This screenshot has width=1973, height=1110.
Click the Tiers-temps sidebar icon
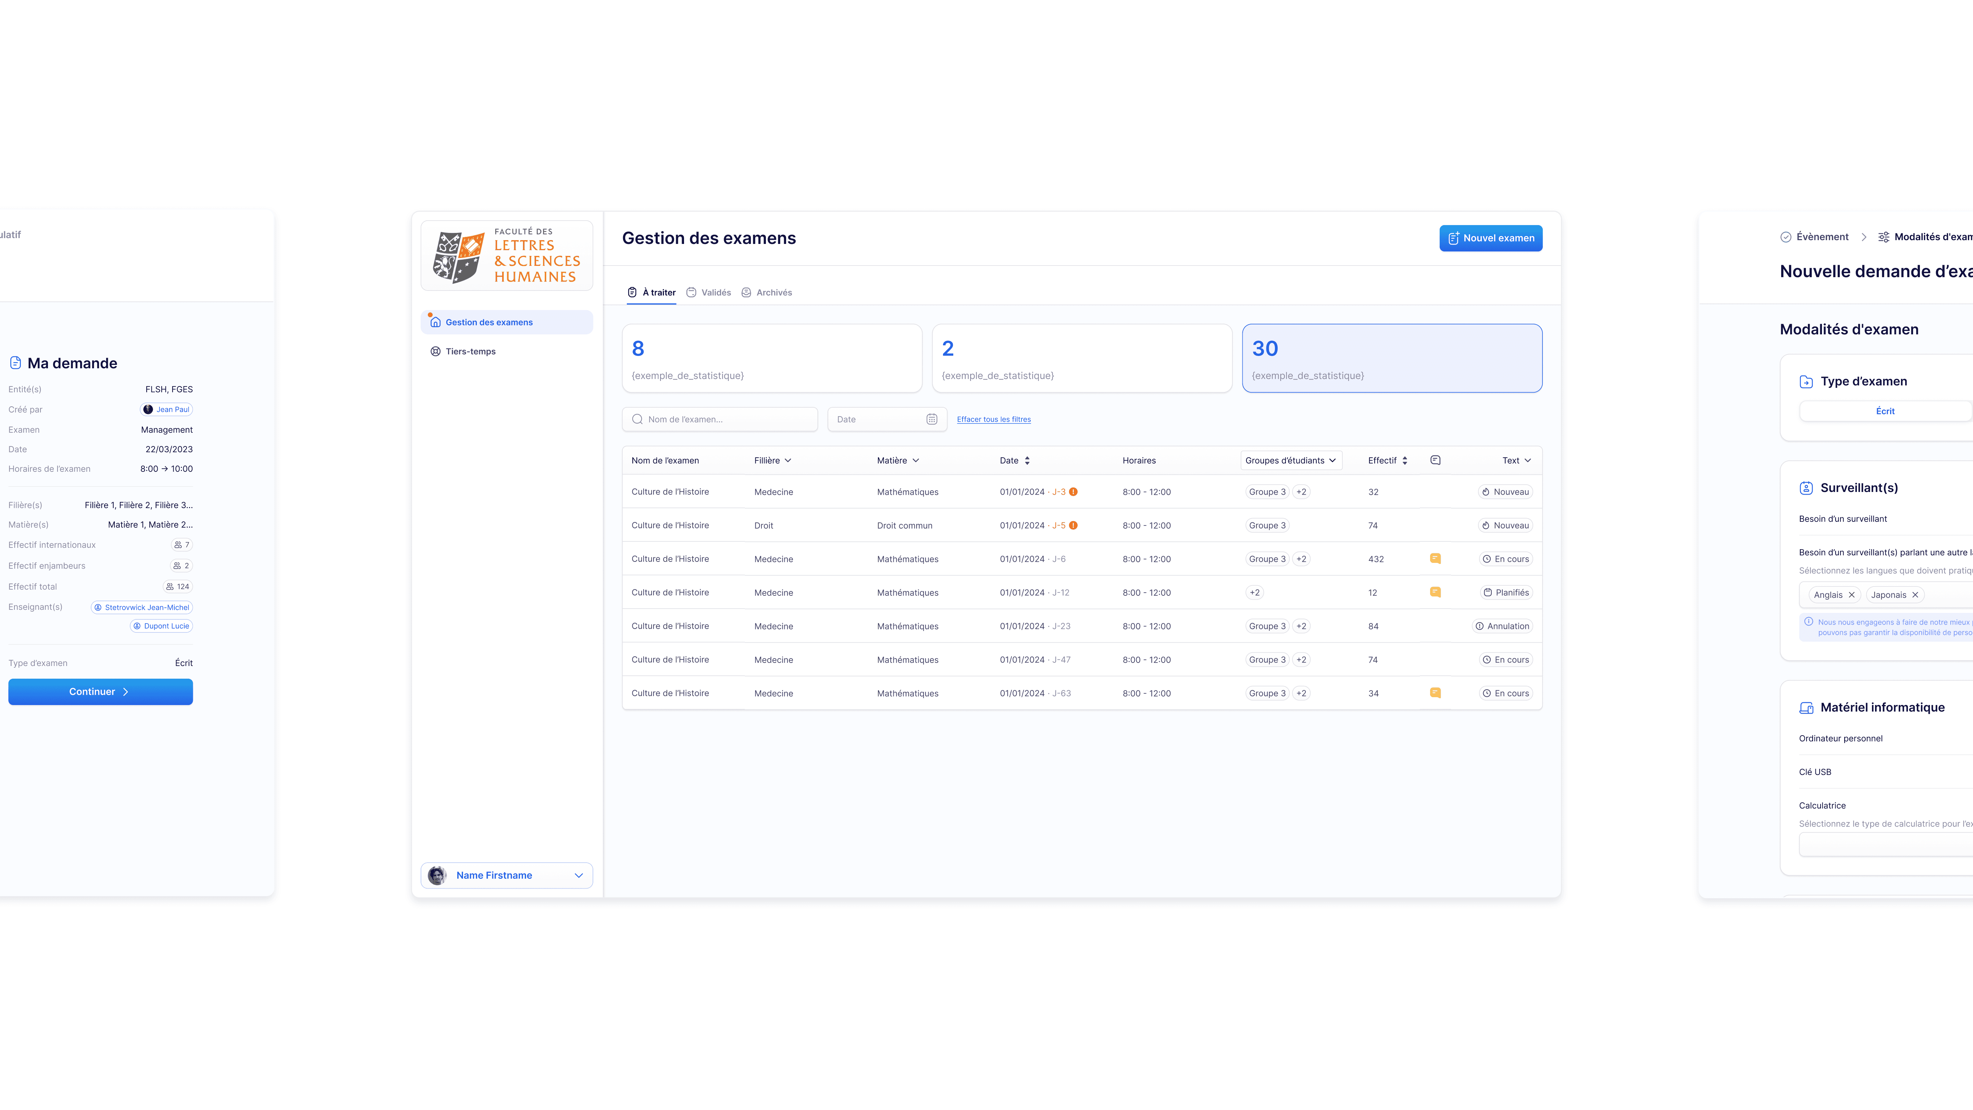(435, 351)
